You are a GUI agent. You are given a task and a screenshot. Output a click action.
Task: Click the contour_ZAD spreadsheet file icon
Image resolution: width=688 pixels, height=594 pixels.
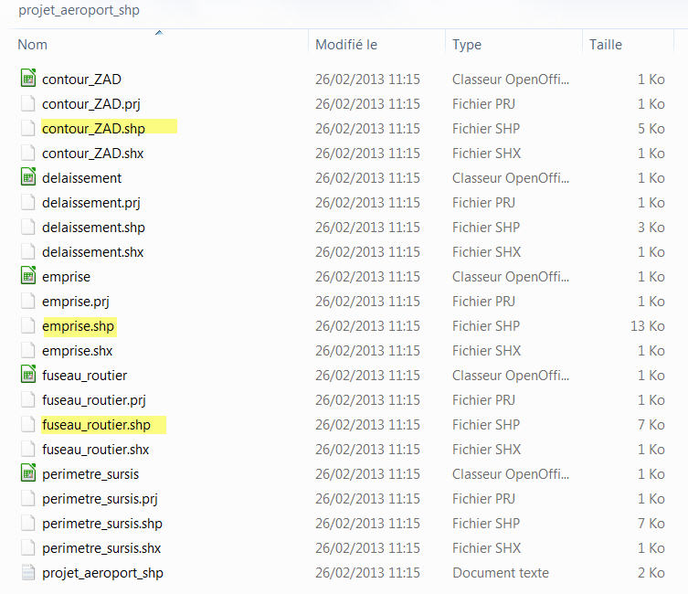[26, 79]
